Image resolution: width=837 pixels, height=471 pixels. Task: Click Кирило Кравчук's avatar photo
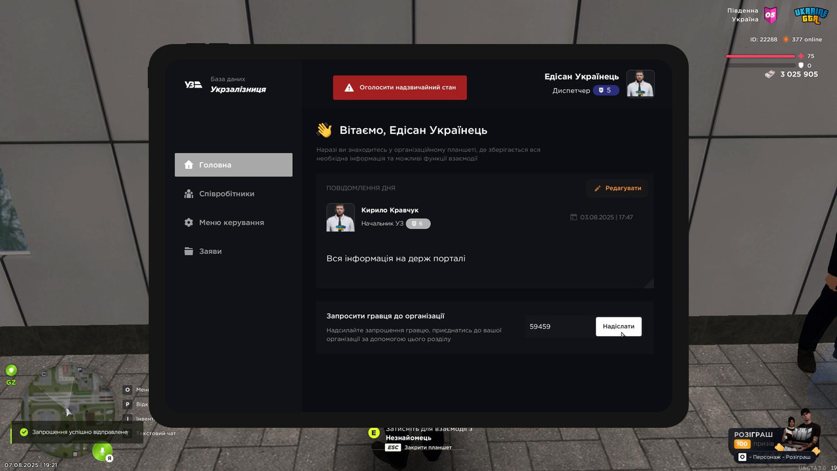[341, 217]
